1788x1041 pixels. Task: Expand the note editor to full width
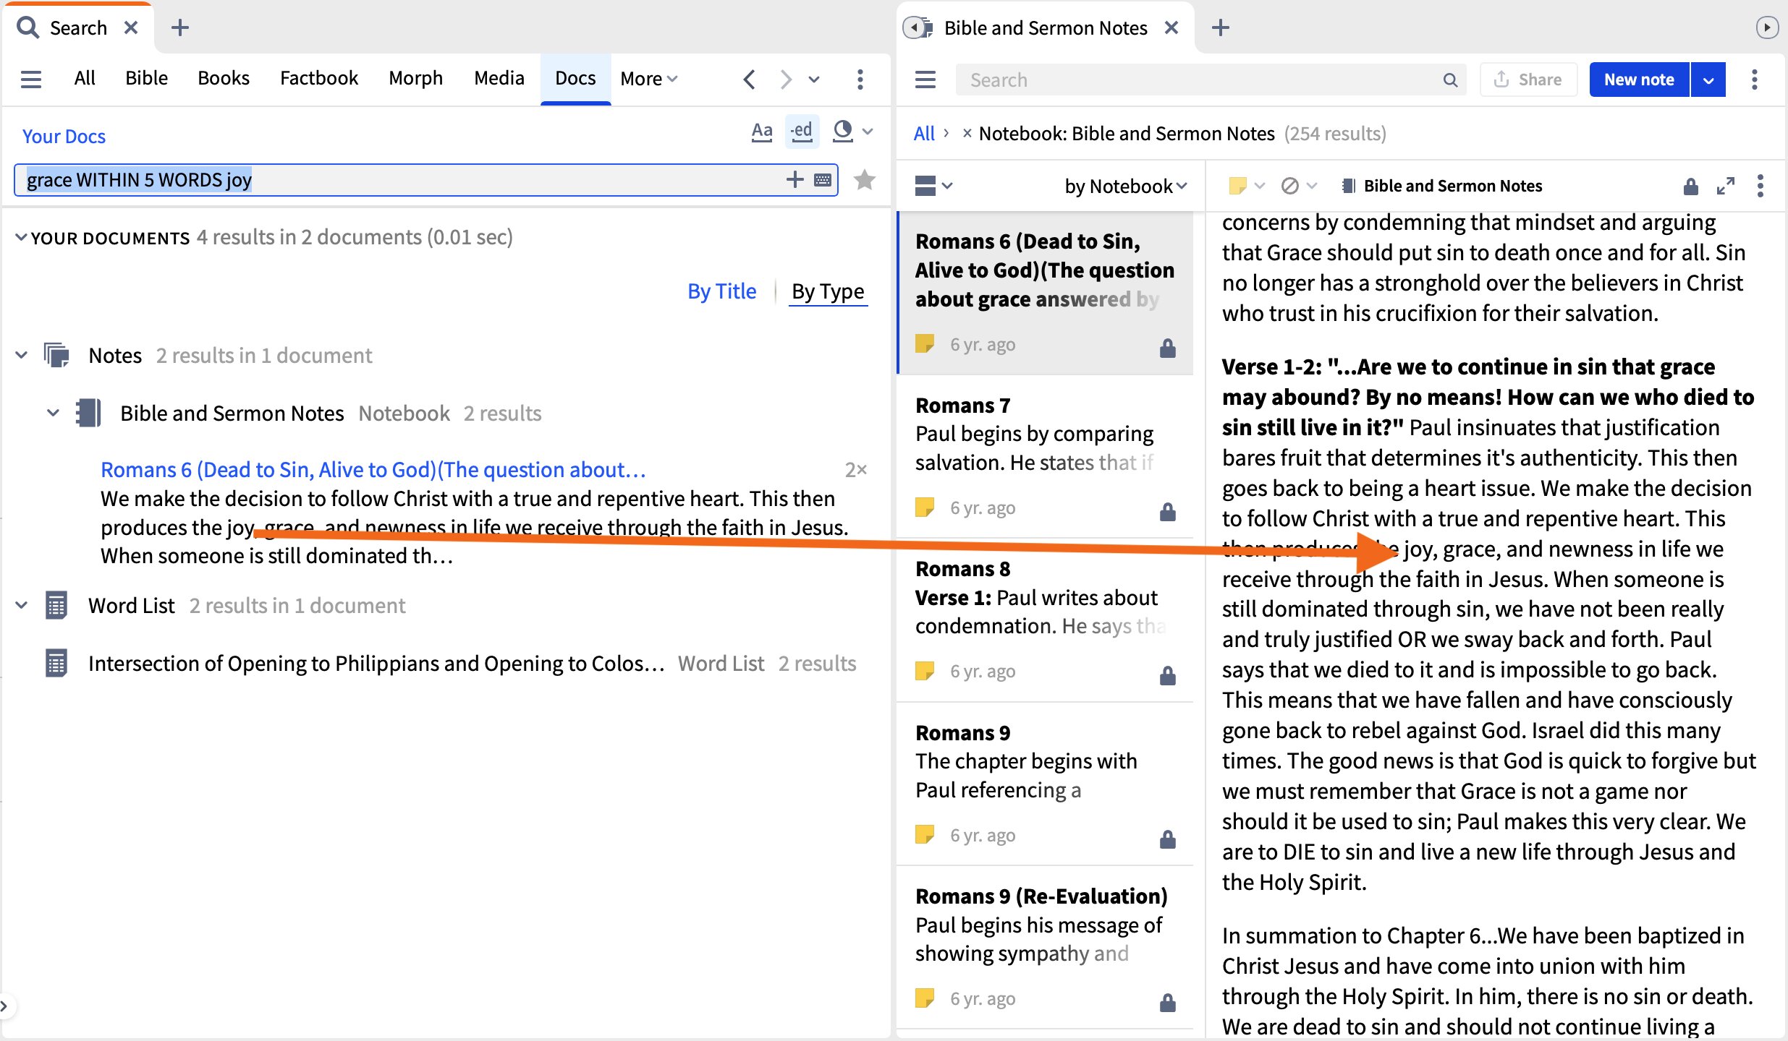click(1726, 186)
